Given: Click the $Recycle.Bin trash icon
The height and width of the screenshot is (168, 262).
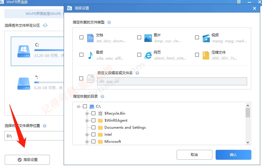Looking at the screenshot, I should (100, 113).
